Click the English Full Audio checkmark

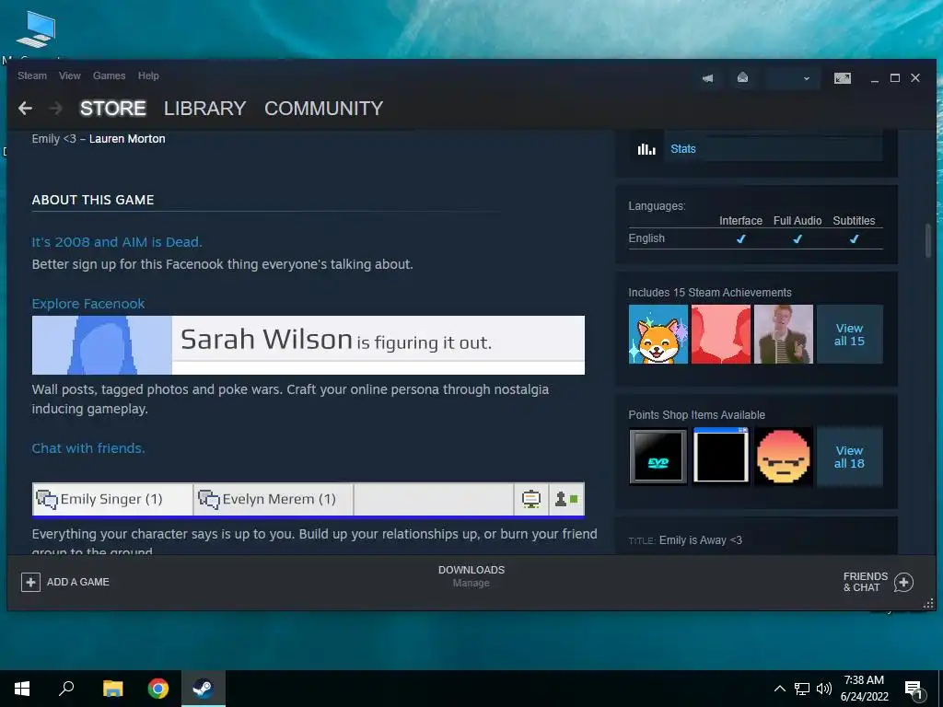[797, 238]
